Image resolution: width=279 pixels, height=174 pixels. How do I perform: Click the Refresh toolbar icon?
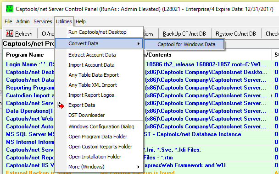(x=10, y=33)
